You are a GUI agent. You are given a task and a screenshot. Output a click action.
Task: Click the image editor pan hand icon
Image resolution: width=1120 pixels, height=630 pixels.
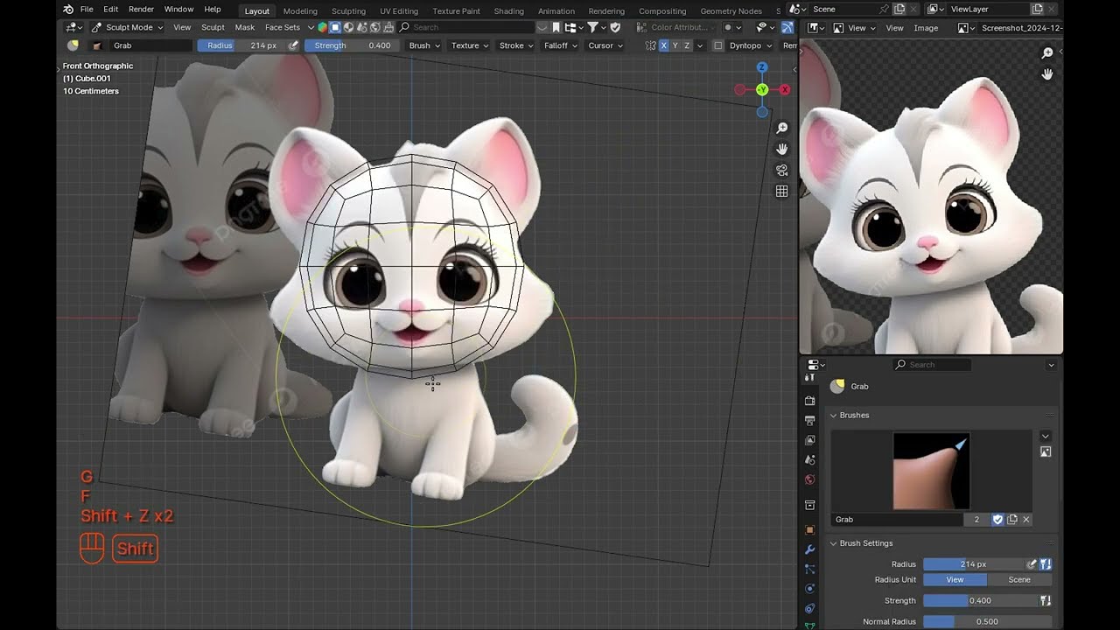tap(1046, 74)
